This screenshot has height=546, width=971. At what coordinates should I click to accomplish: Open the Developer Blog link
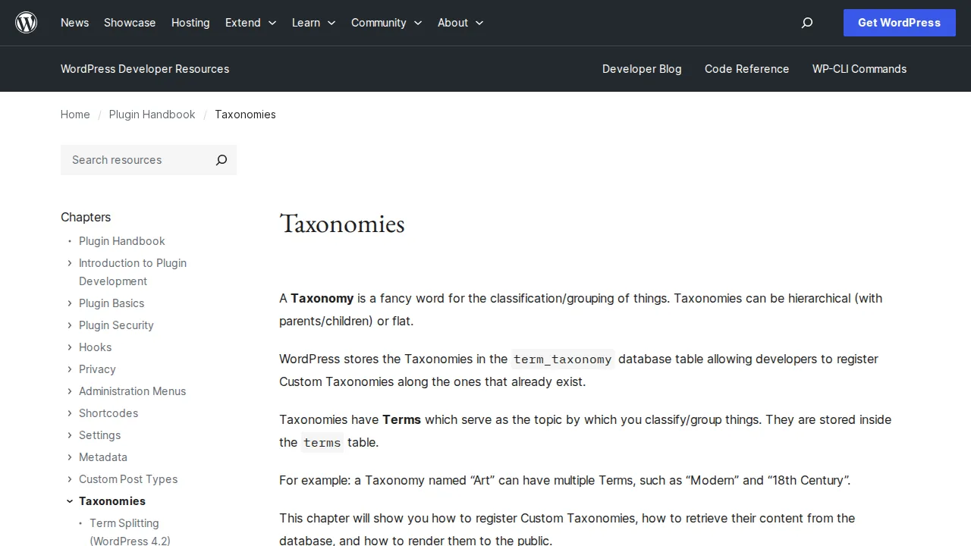pos(642,69)
